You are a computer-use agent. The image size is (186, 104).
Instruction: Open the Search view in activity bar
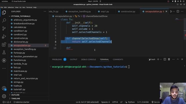[4, 21]
